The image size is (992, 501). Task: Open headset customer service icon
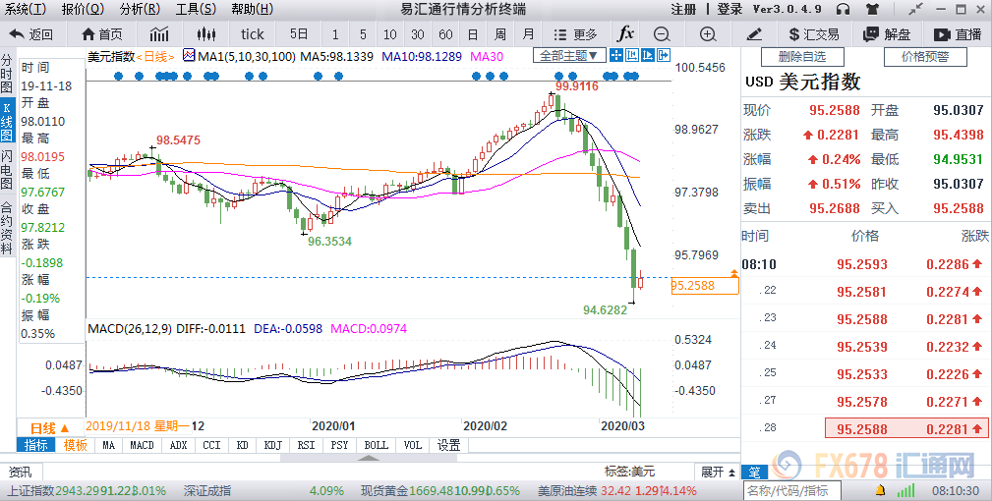click(842, 9)
